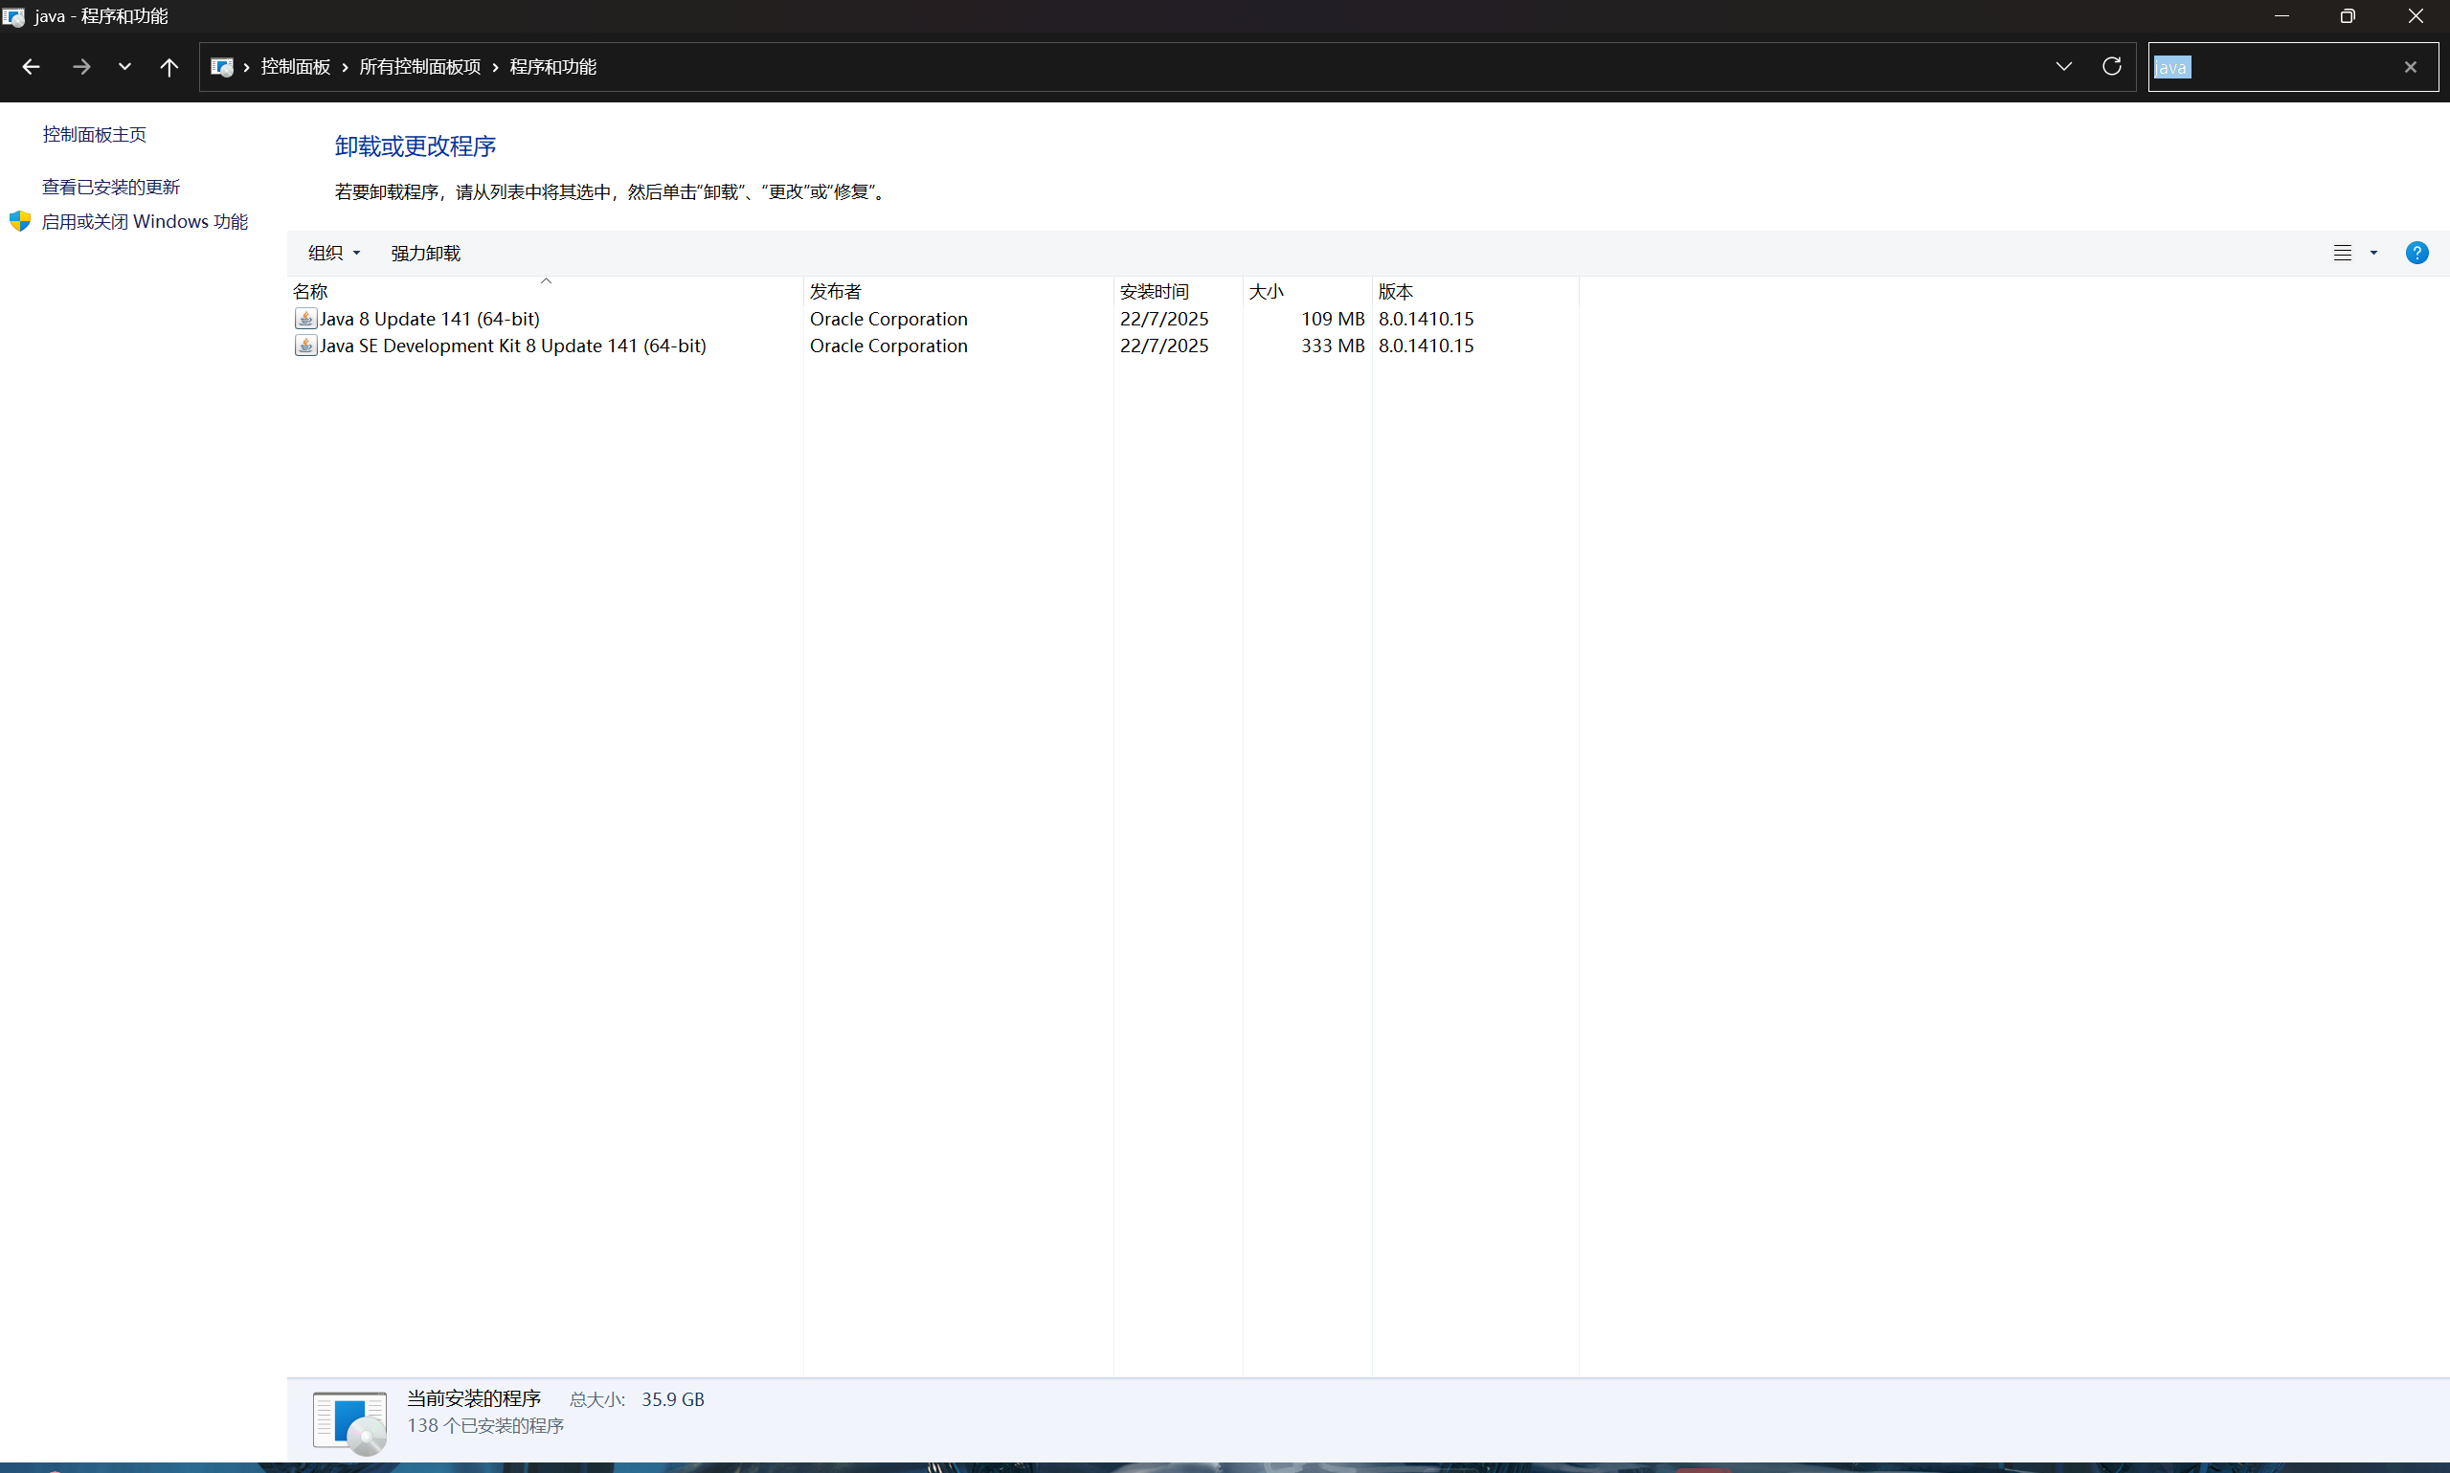
Task: Change view with the view options icon
Action: [2342, 253]
